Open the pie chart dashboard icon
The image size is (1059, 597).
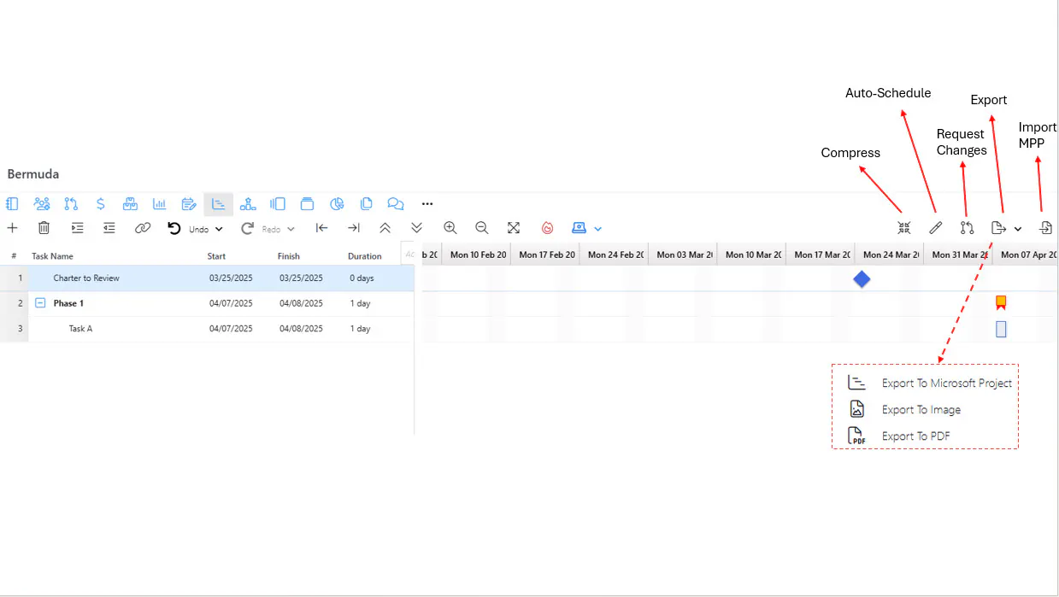[337, 204]
